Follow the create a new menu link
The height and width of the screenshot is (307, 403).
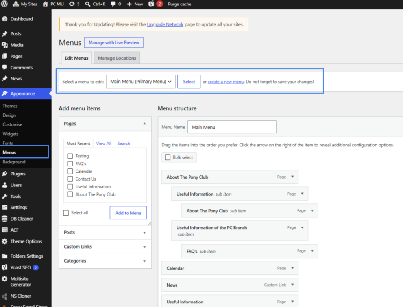pos(226,82)
